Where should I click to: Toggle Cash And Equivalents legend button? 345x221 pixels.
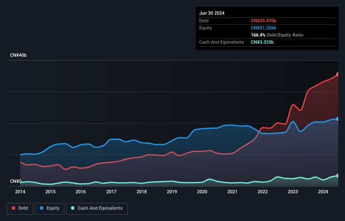click(x=97, y=208)
